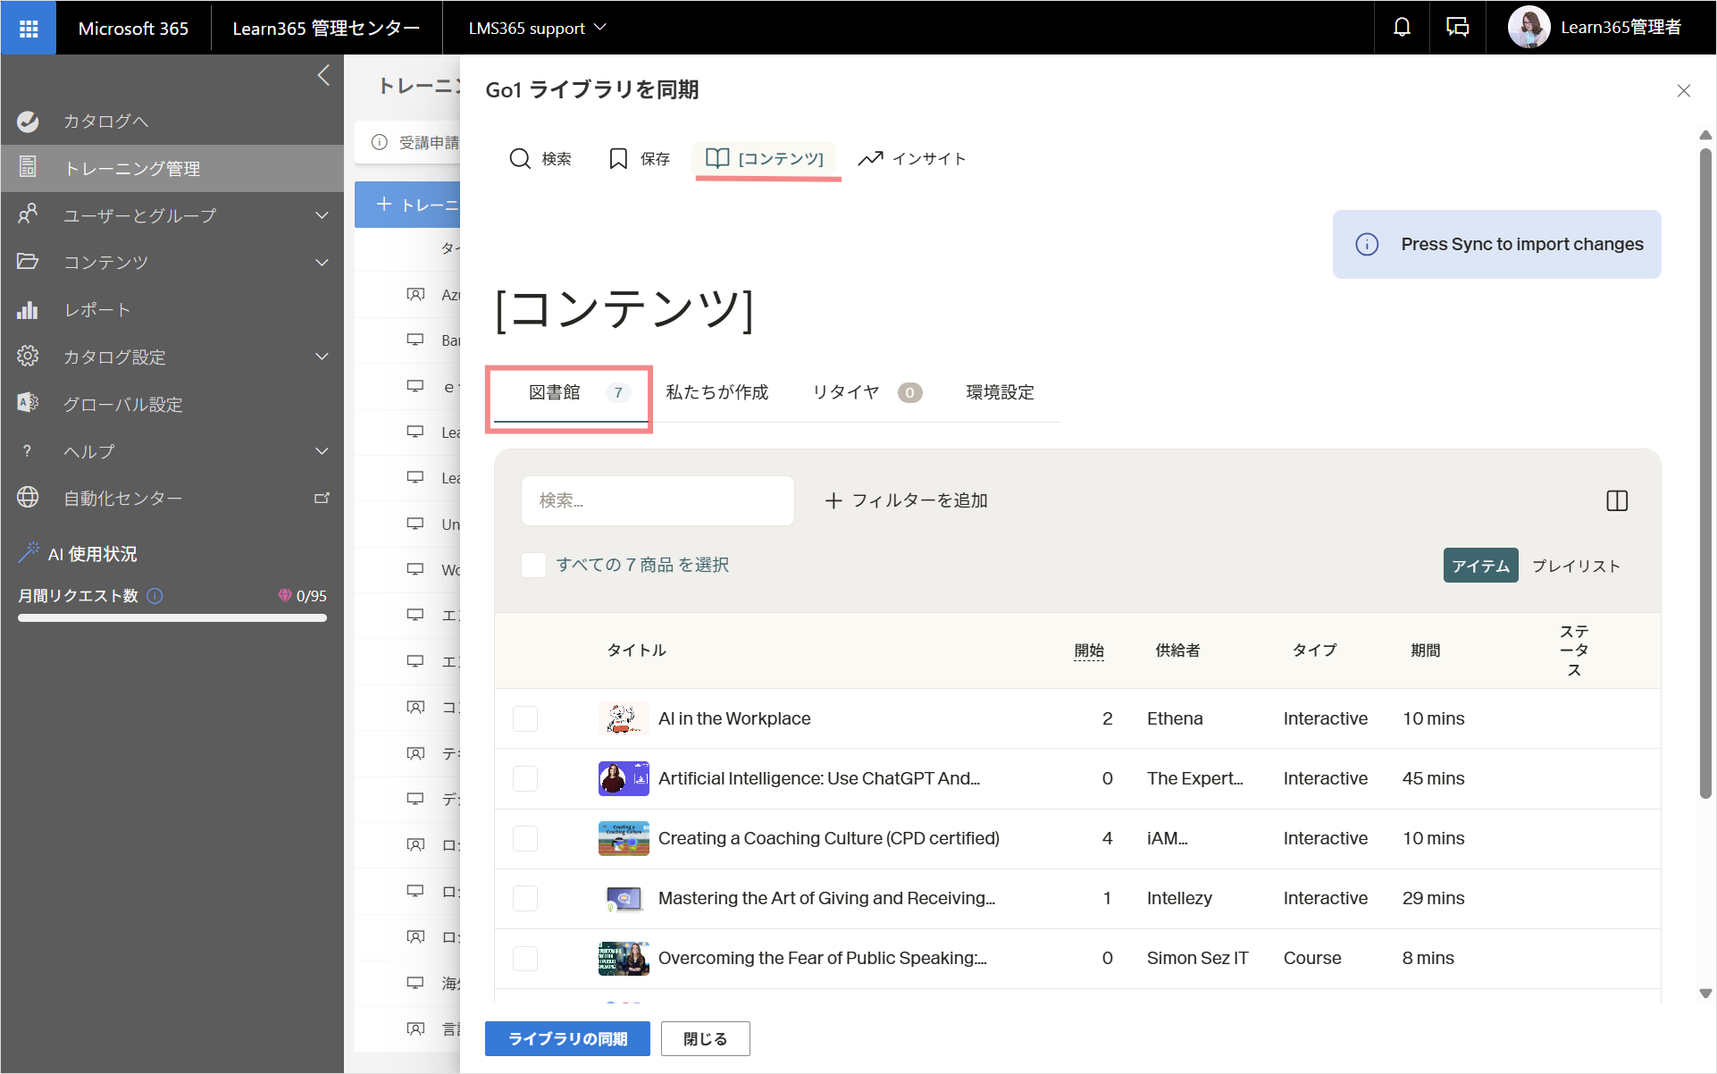Click the トレーニング管理 sidebar icon
This screenshot has height=1074, width=1717.
(28, 168)
